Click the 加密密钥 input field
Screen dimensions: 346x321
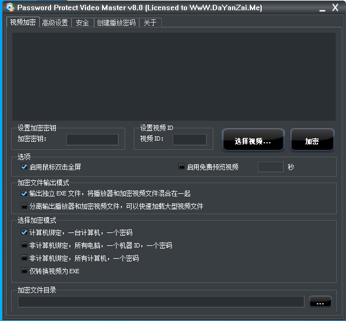[x=92, y=140]
